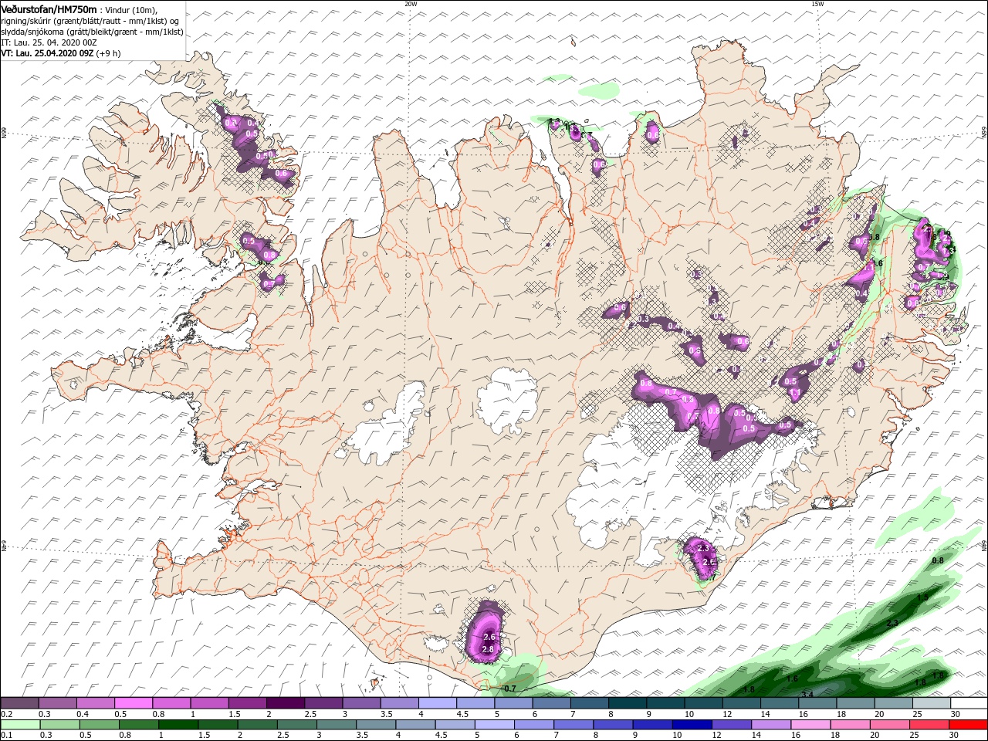Click the 1.5 rain value offshore in the southeast
Viewport: 988px width, 741px height.
pyautogui.click(x=922, y=597)
